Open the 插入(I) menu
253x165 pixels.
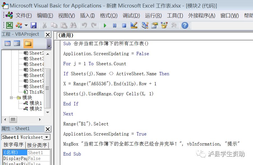tap(87, 16)
